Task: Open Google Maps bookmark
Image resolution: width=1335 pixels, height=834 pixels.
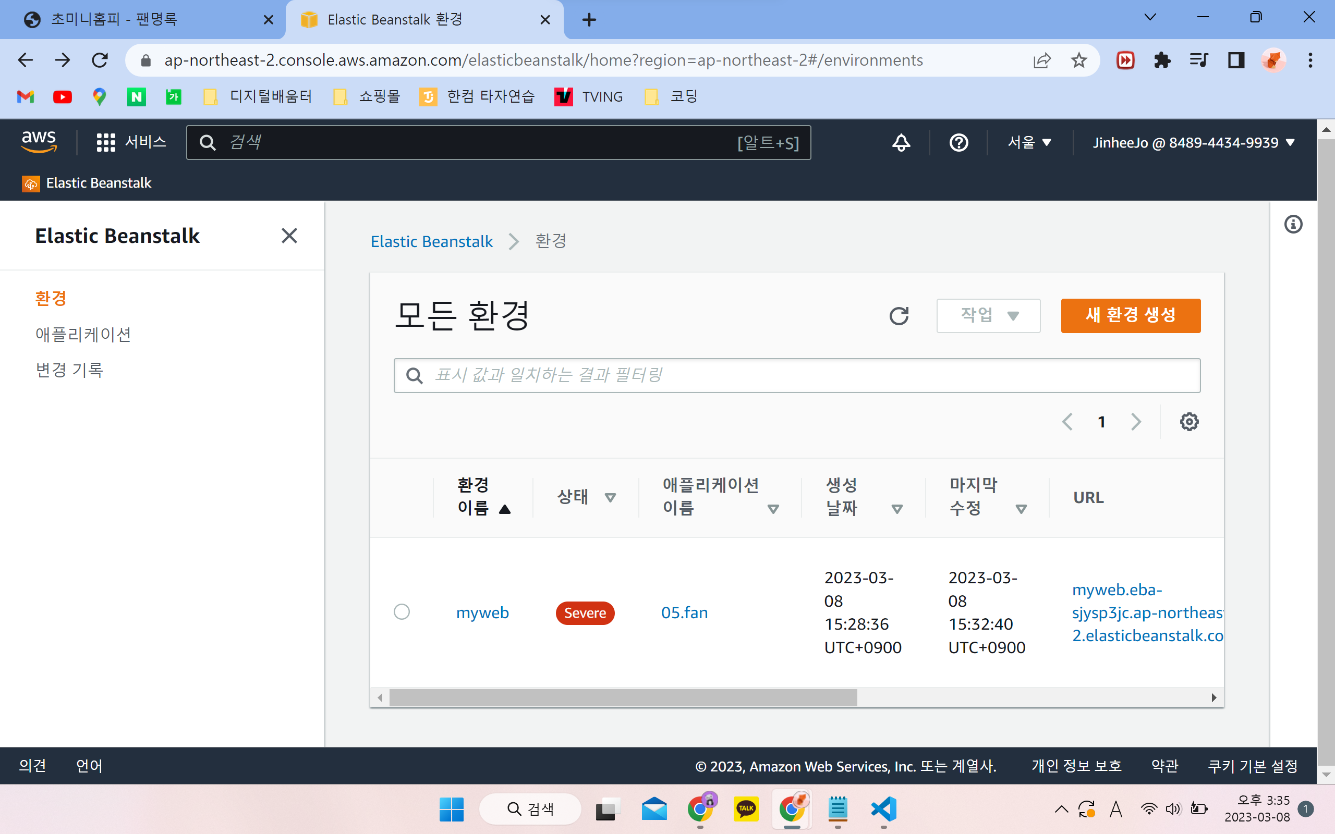Action: (99, 97)
